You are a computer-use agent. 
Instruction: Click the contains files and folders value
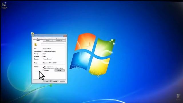pyautogui.click(x=47, y=59)
